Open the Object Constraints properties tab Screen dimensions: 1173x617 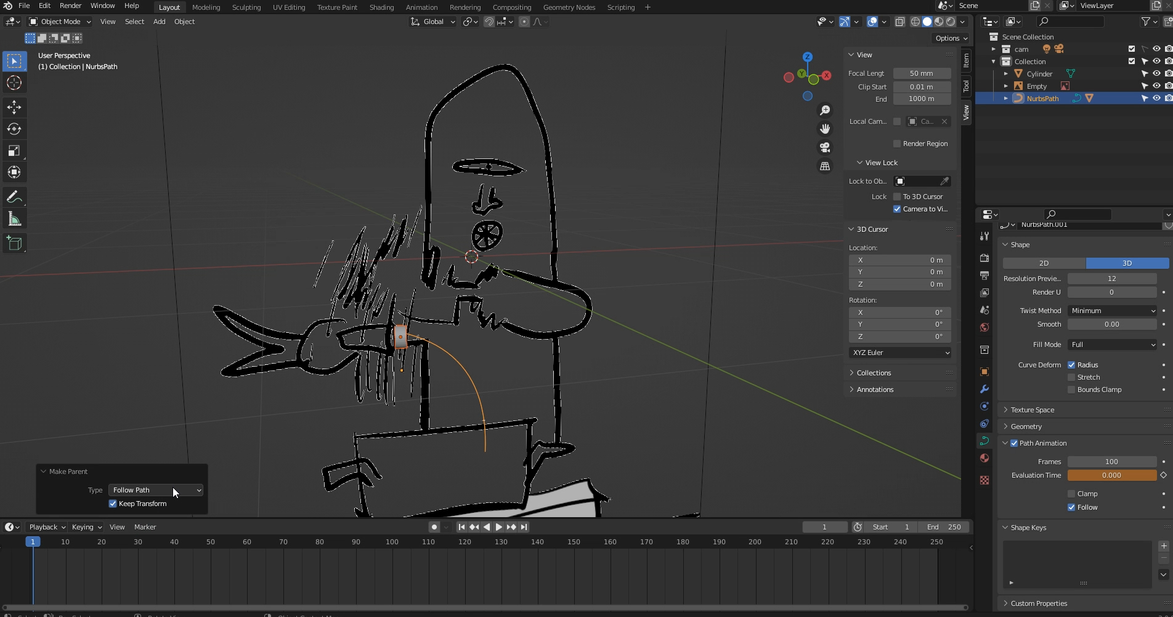984,423
